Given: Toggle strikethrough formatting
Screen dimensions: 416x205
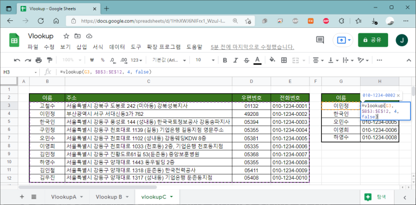Looking at the screenshot, I should click(x=246, y=60).
